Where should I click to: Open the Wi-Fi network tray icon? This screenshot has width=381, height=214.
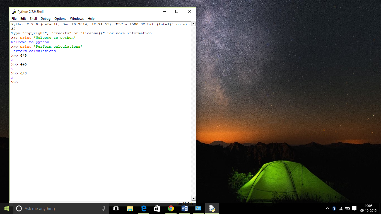tap(341, 208)
